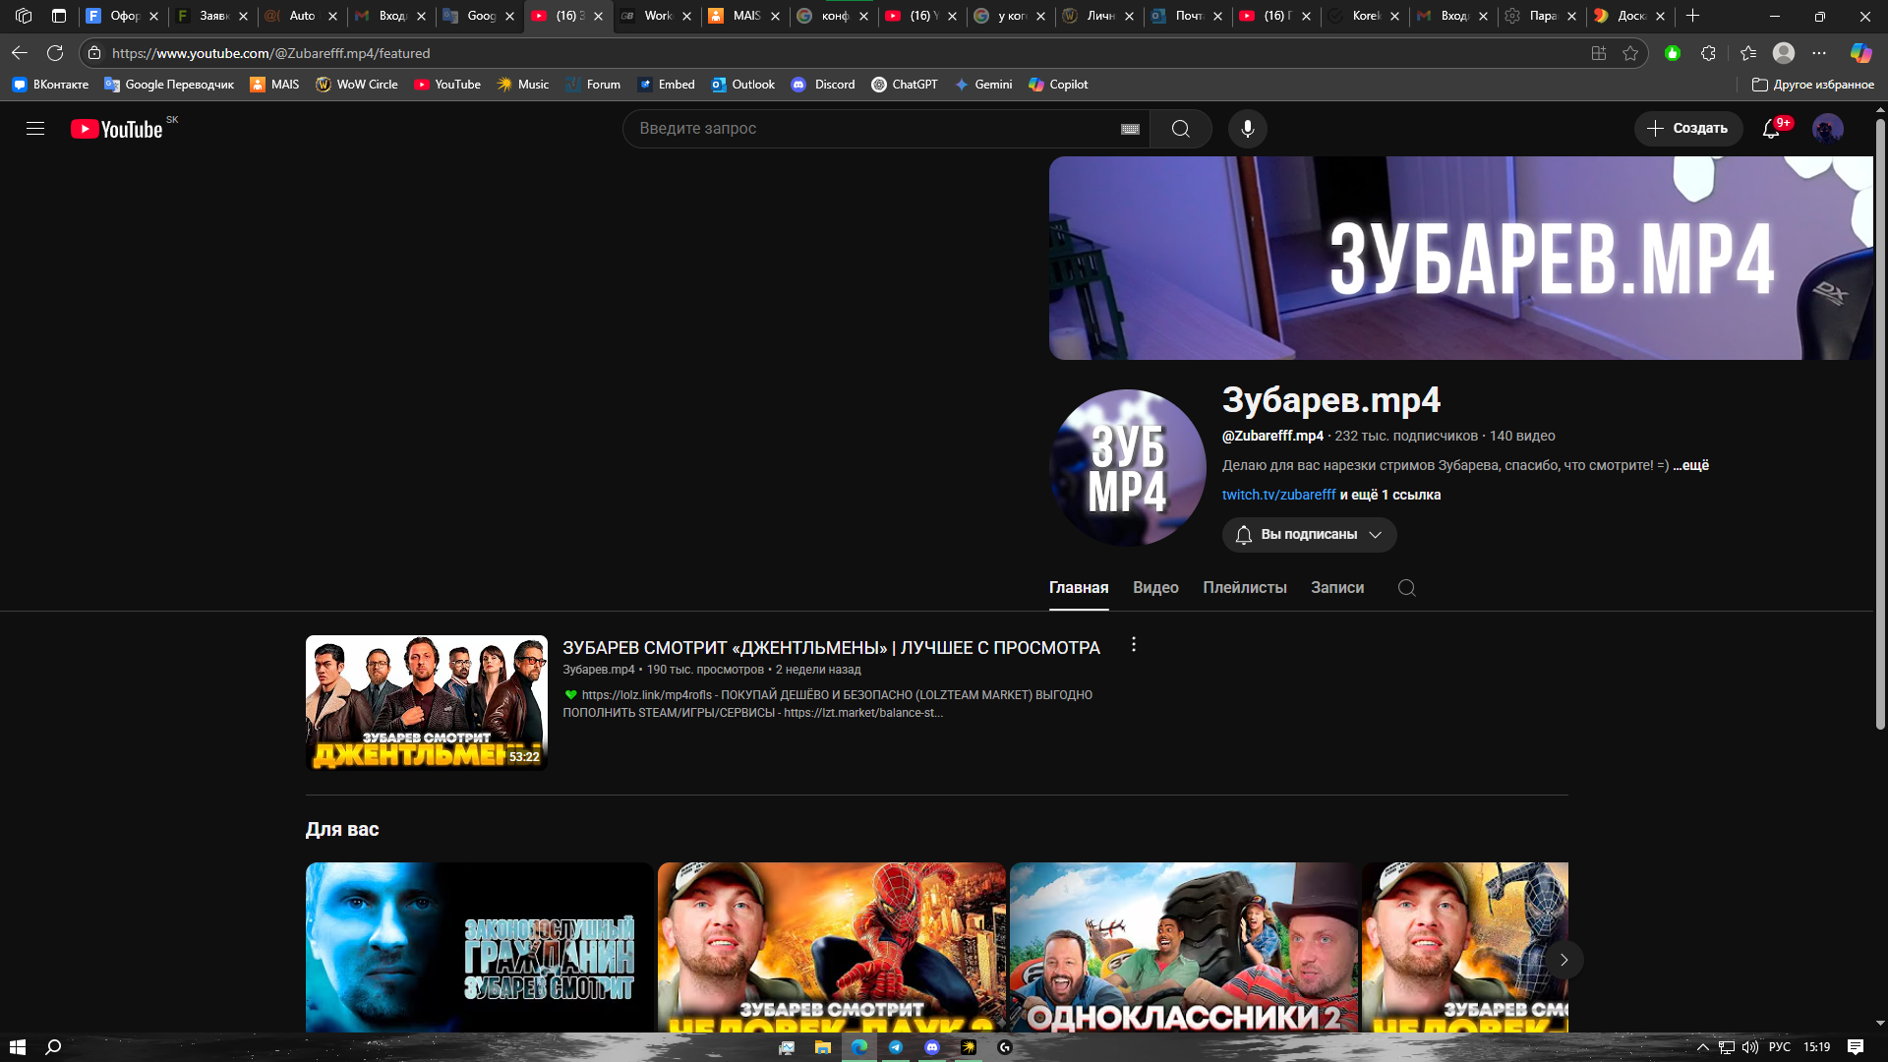Open the Законопослушный гражданин video thumbnail
Viewport: 1888px width, 1062px height.
(479, 948)
